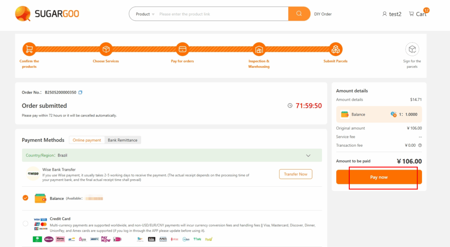Click the credit card brands logo cluster
Screen dimensions: 450x247
coord(40,224)
